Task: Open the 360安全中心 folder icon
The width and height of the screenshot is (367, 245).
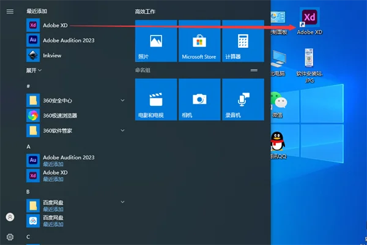Action: tap(33, 100)
